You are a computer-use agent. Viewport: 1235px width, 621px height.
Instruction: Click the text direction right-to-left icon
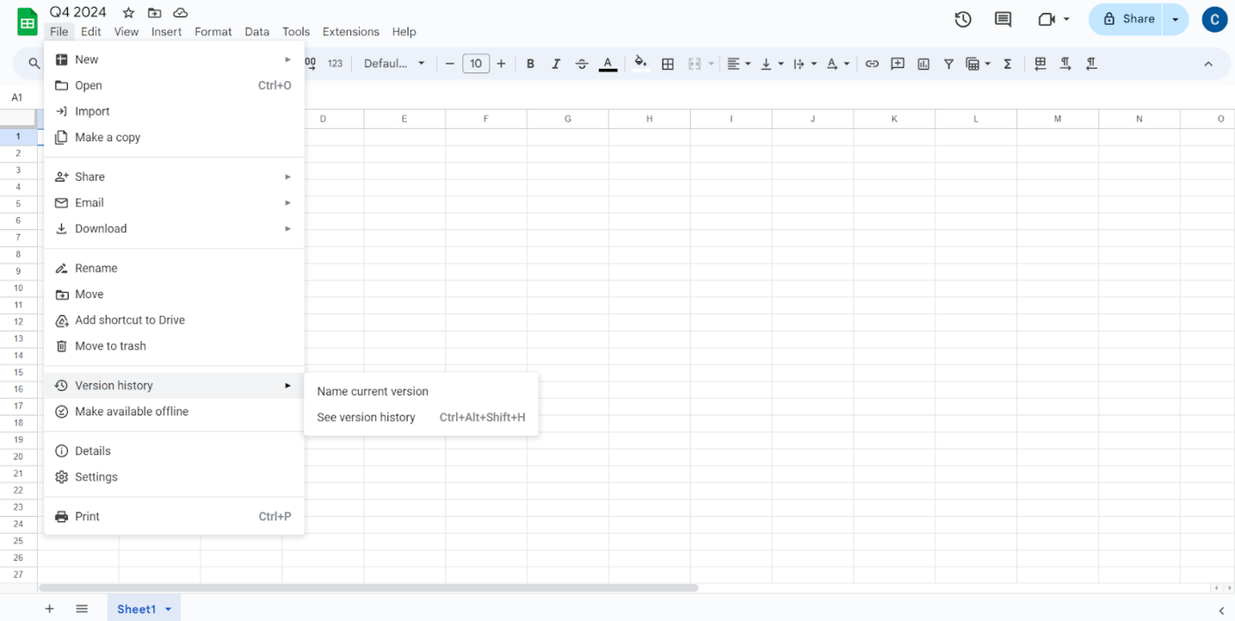pyautogui.click(x=1091, y=64)
